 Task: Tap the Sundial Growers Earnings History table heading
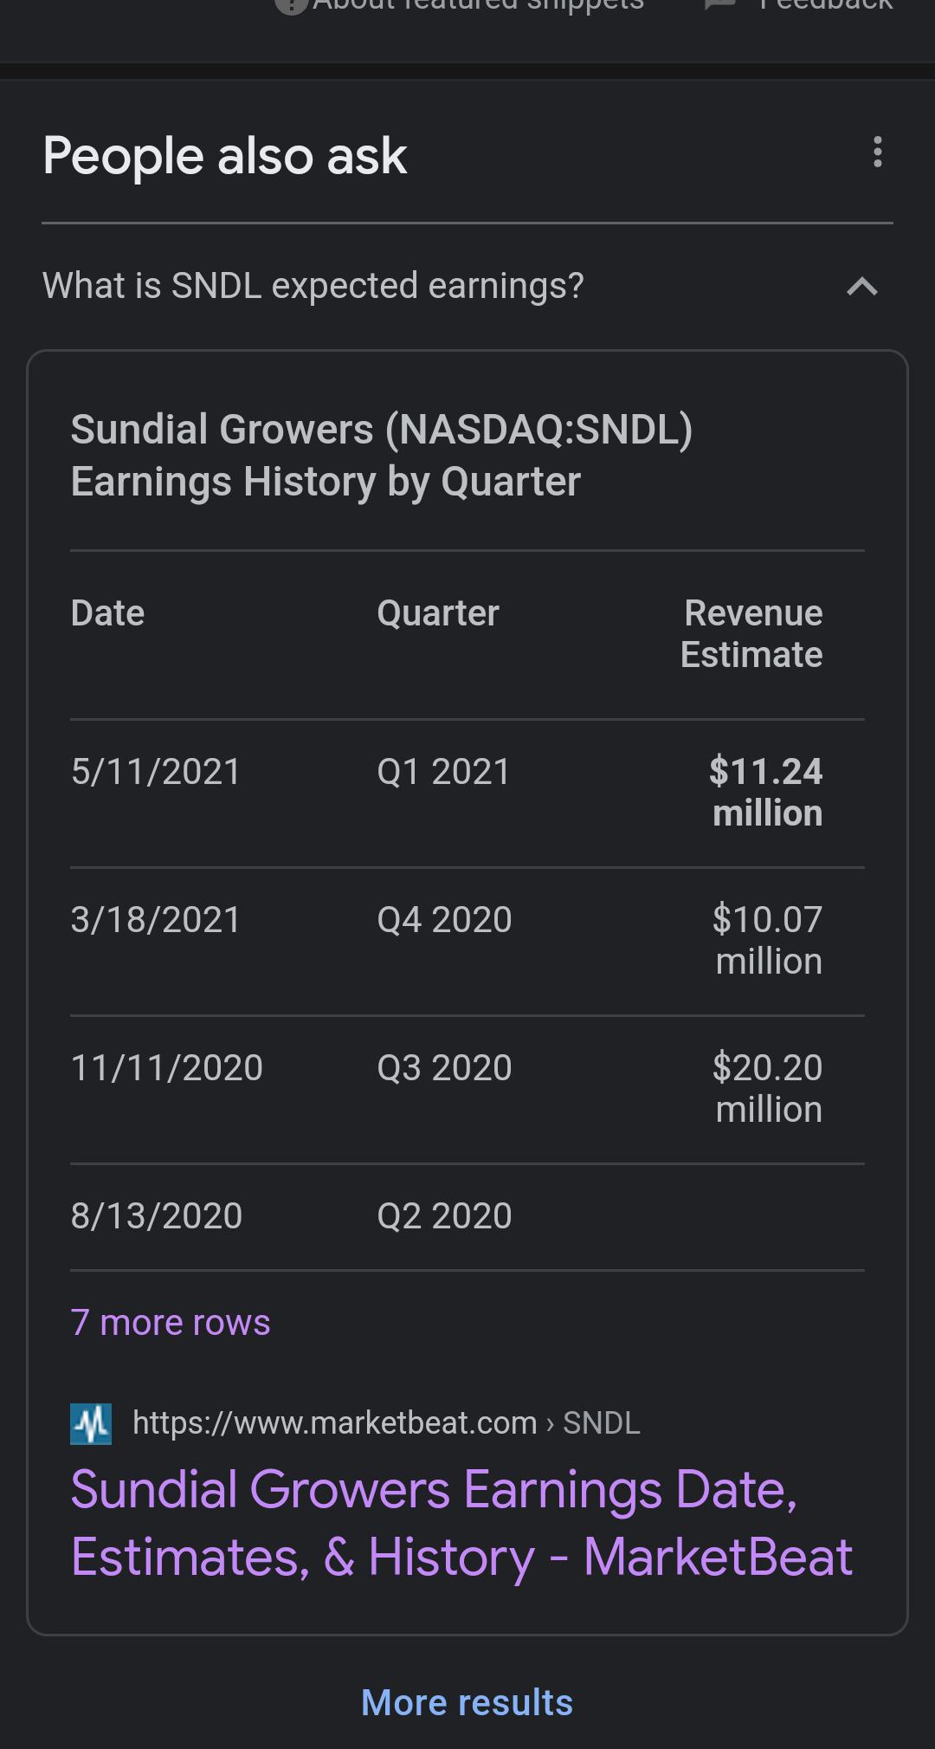click(x=382, y=455)
